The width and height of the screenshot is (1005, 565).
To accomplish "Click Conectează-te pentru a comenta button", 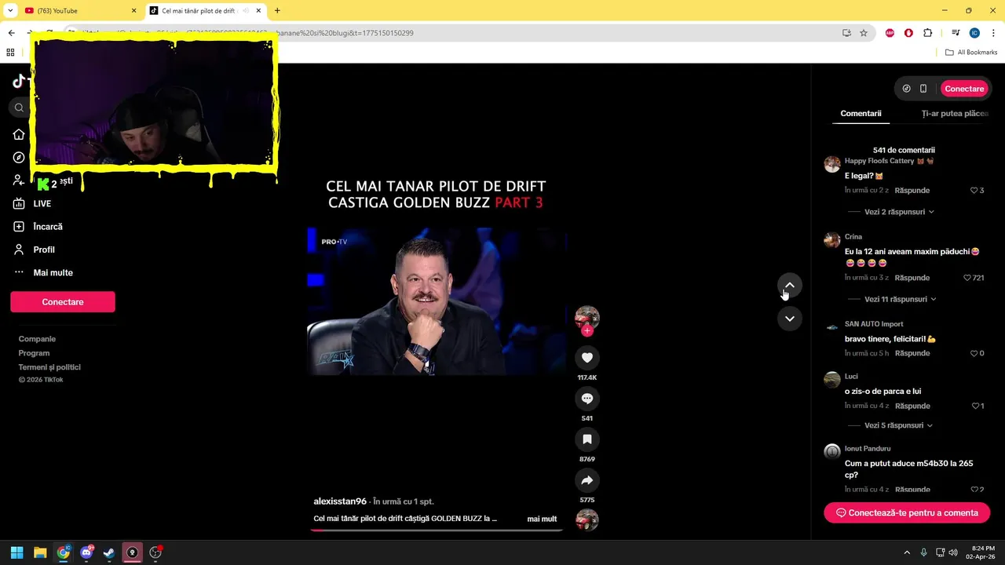I will 907,512.
